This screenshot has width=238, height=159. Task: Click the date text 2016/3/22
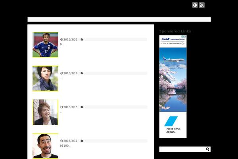pyautogui.click(x=70, y=39)
